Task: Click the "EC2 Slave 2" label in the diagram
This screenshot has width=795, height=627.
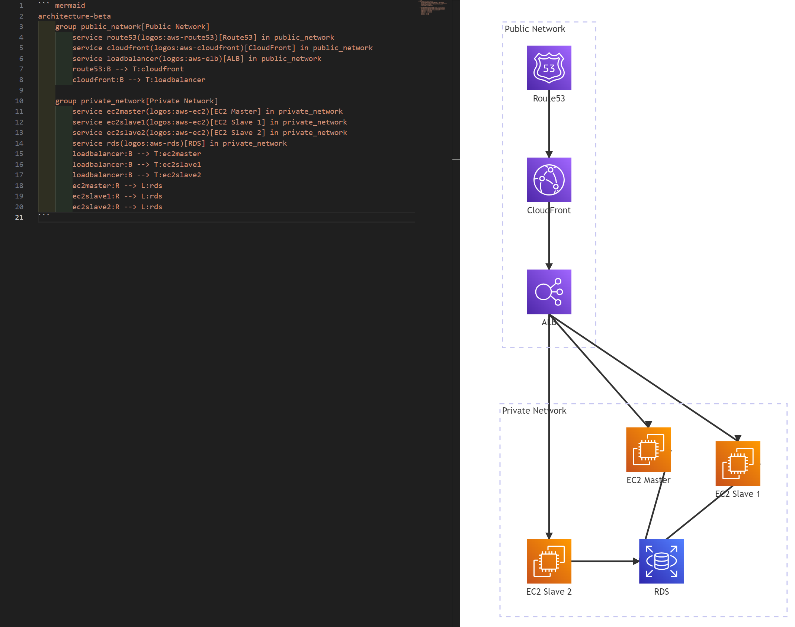Action: click(549, 592)
